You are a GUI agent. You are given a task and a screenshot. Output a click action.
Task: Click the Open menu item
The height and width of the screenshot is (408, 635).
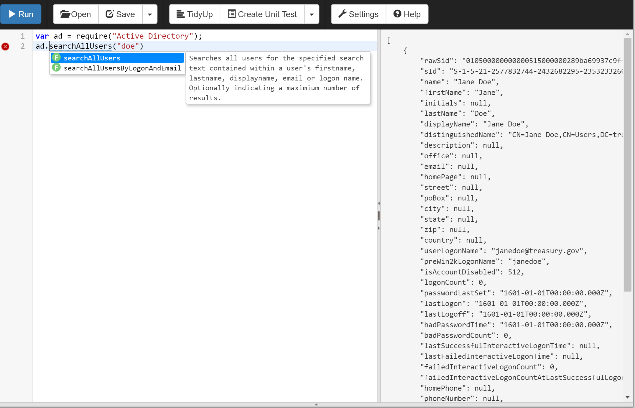(75, 14)
